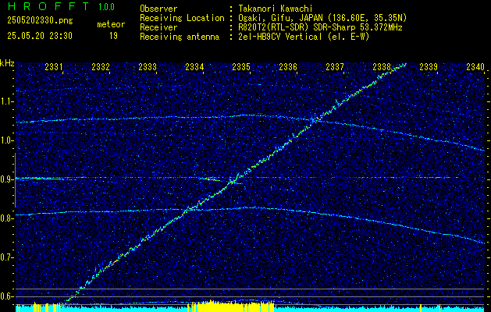Click the 1.1 kHz frequency label

[6, 101]
